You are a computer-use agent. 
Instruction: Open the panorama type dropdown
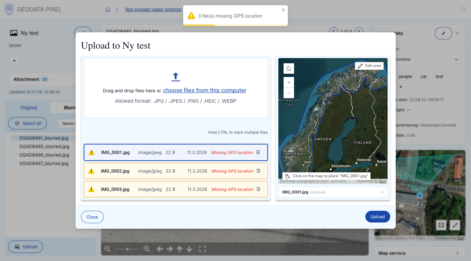click(428, 59)
